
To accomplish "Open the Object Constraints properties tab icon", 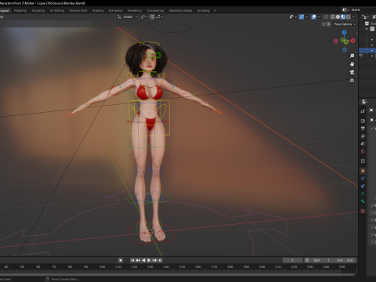I will pos(363,186).
